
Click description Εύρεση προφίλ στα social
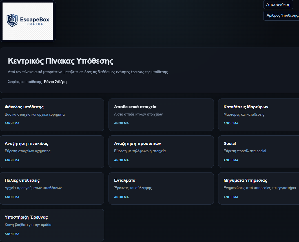[x=245, y=151]
